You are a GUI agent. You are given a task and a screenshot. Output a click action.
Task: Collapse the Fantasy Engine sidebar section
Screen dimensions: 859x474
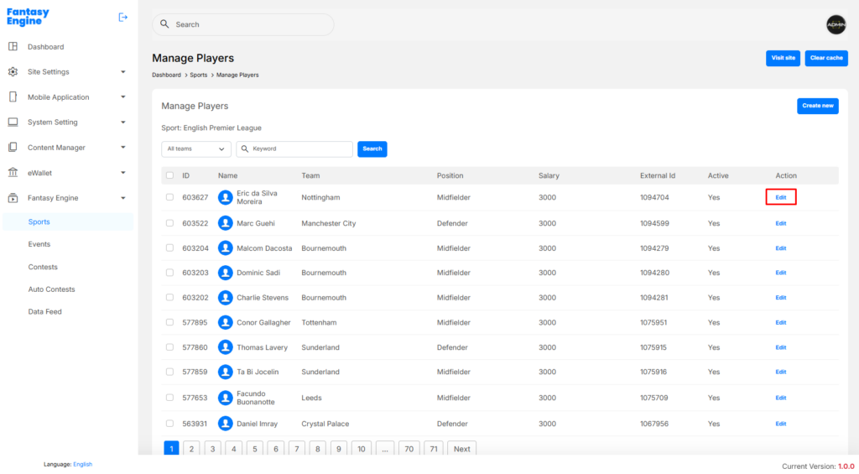click(123, 198)
